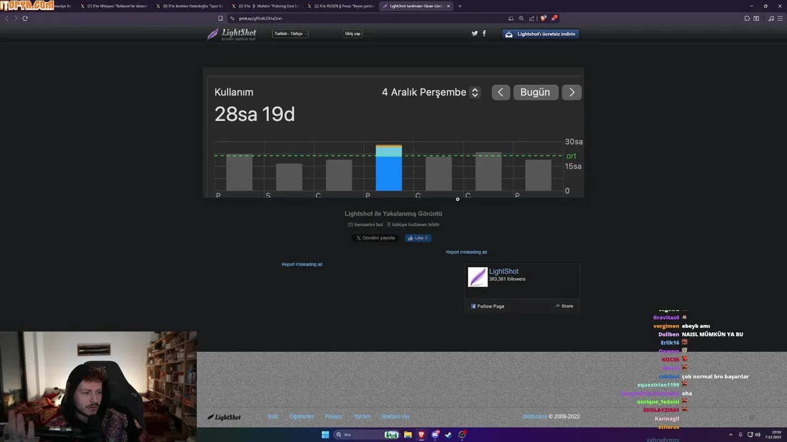Click Follow Page in the Facebook widget
This screenshot has height=442, width=787.
[x=488, y=306]
